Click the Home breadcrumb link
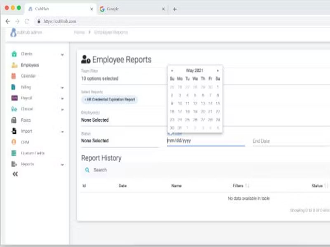Image resolution: width=330 pixels, height=247 pixels. [79, 32]
